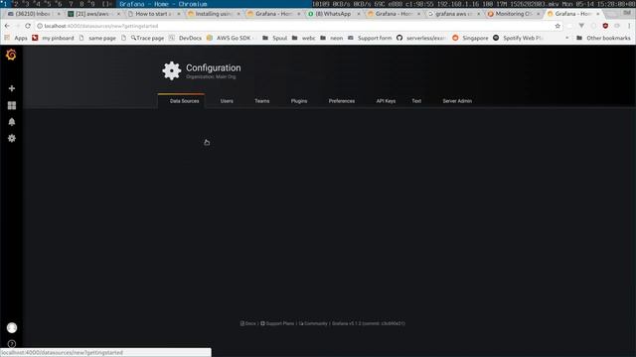Open the Singapore bookmark
Image resolution: width=636 pixels, height=357 pixels.
tap(470, 38)
